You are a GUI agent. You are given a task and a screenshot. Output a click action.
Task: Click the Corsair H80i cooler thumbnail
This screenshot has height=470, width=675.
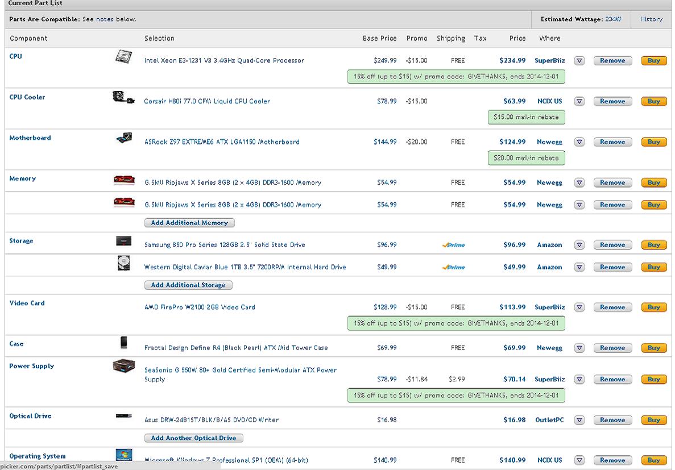(123, 97)
